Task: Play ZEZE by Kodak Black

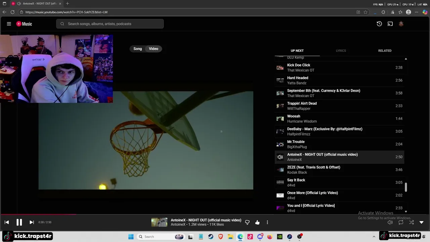Action: 339,170
